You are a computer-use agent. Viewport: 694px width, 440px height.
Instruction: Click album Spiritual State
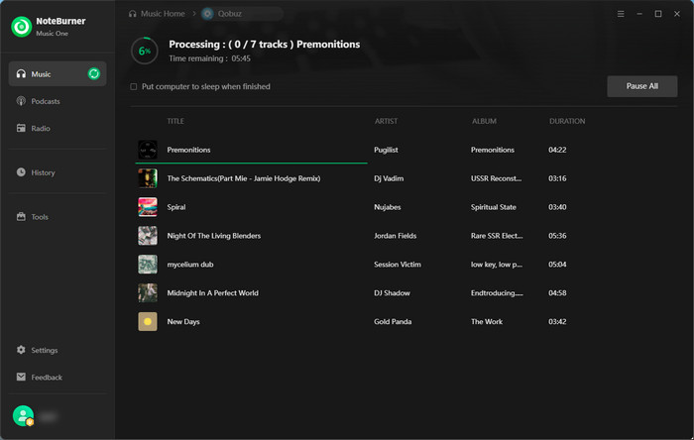click(494, 207)
